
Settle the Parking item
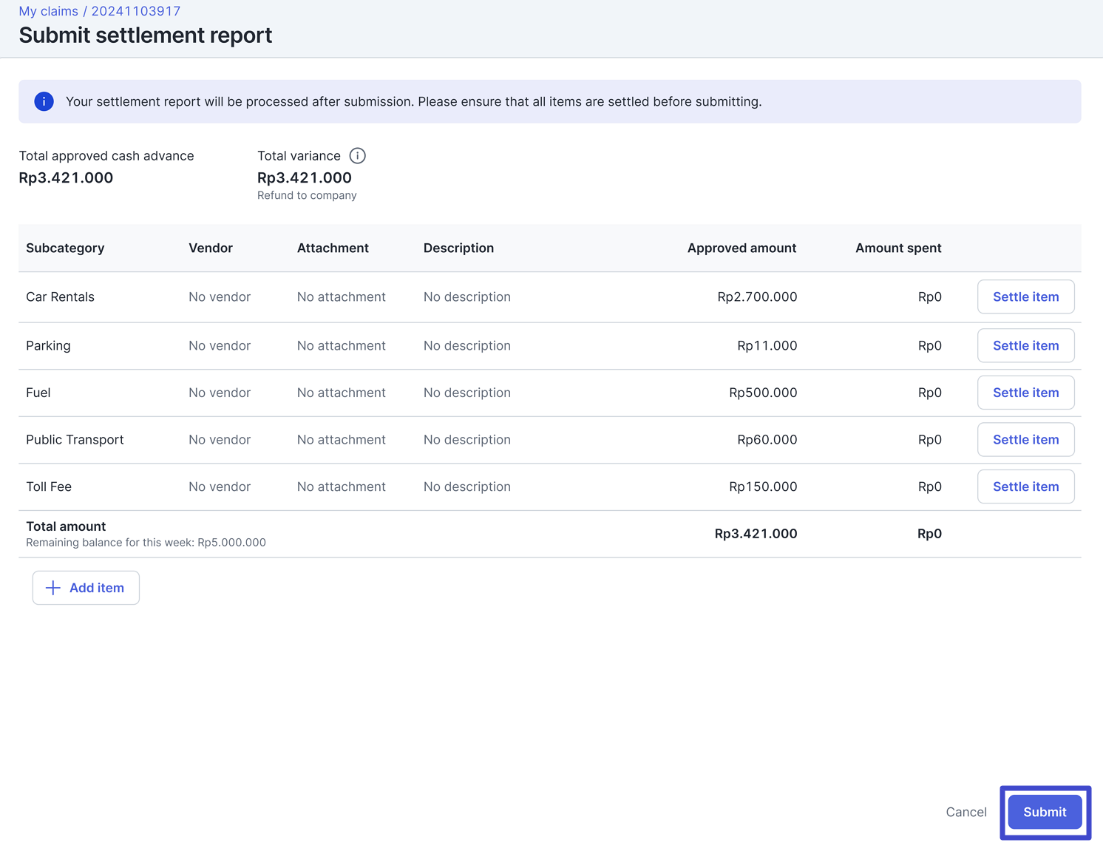coord(1025,345)
